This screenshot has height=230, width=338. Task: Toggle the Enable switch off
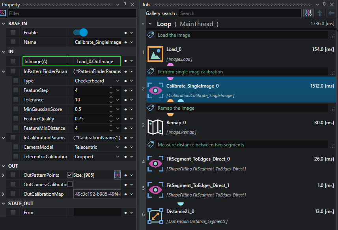pos(80,33)
